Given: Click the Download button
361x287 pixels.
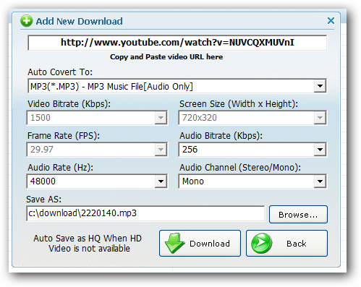Looking at the screenshot, I should 200,244.
